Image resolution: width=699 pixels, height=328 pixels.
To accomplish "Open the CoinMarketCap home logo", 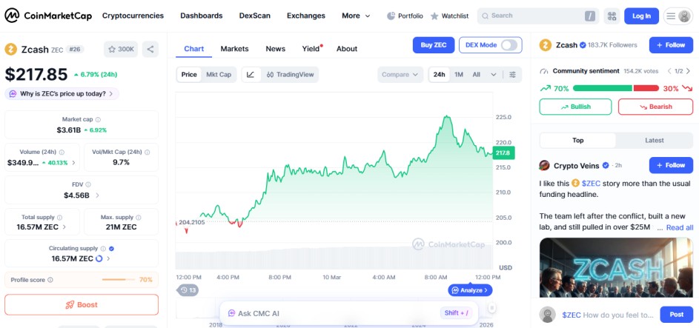I will tap(48, 16).
